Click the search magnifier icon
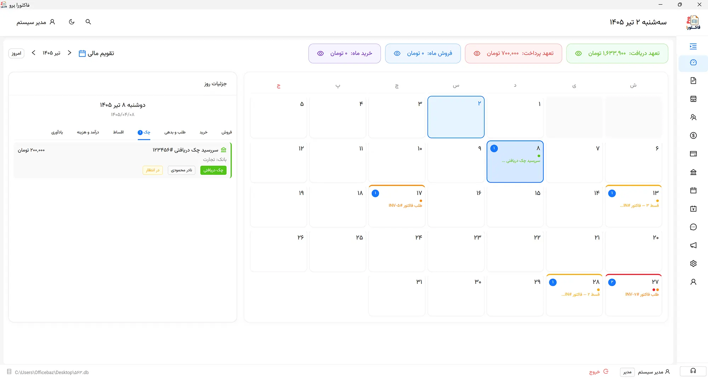This screenshot has height=379, width=708. (88, 22)
